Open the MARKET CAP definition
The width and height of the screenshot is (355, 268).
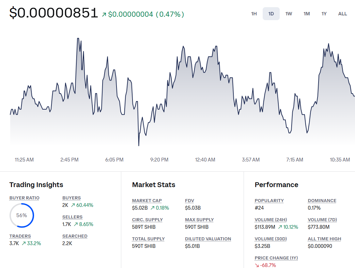click(x=147, y=200)
